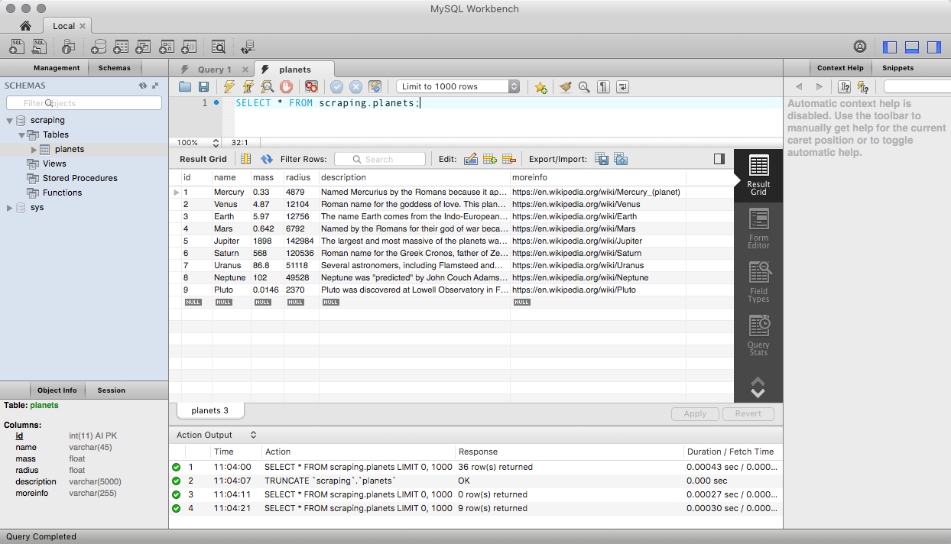The image size is (951, 544).
Task: Expand more result panel options chevron
Action: (x=758, y=387)
